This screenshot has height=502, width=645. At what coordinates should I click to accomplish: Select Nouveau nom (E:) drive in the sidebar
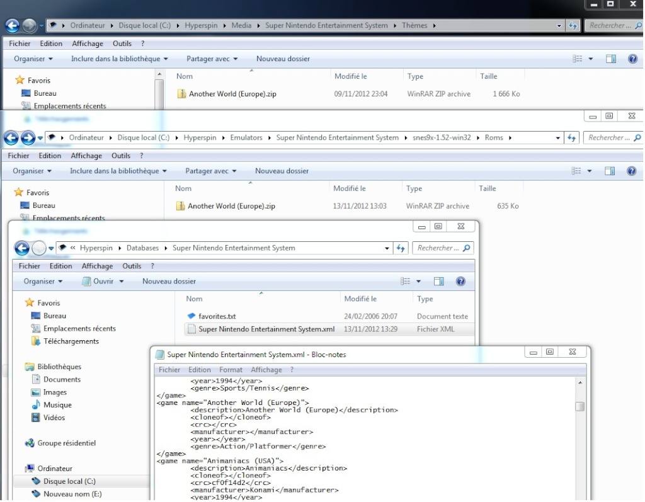pyautogui.click(x=72, y=494)
